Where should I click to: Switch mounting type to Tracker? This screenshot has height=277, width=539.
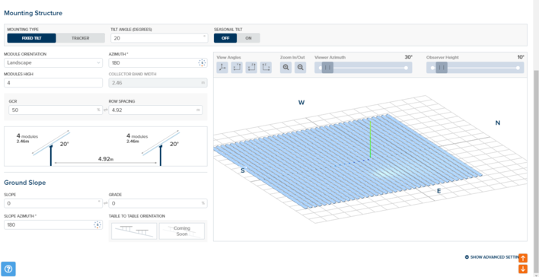click(81, 38)
